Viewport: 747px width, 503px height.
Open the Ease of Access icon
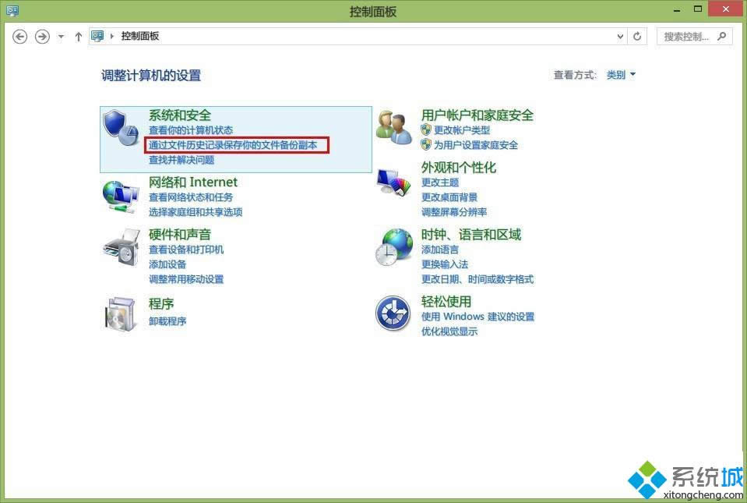click(393, 313)
